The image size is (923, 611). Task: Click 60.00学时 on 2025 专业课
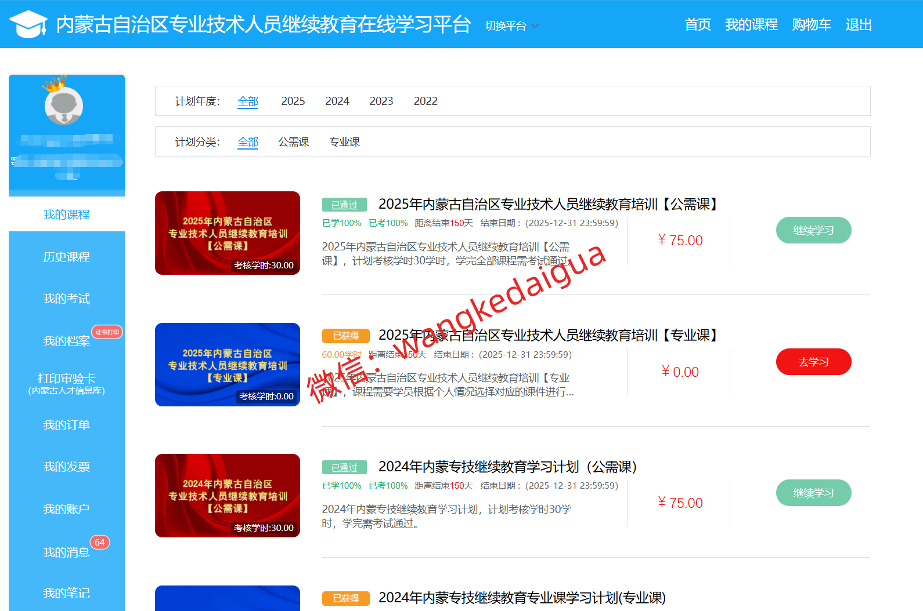(342, 355)
